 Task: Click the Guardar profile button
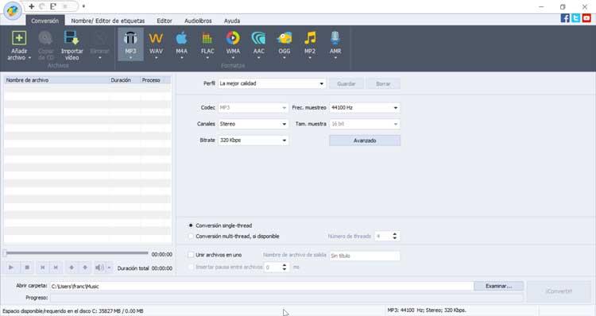[346, 83]
